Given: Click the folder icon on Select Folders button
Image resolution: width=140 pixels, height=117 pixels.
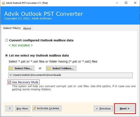Looking at the screenshot, I should coord(49,68).
